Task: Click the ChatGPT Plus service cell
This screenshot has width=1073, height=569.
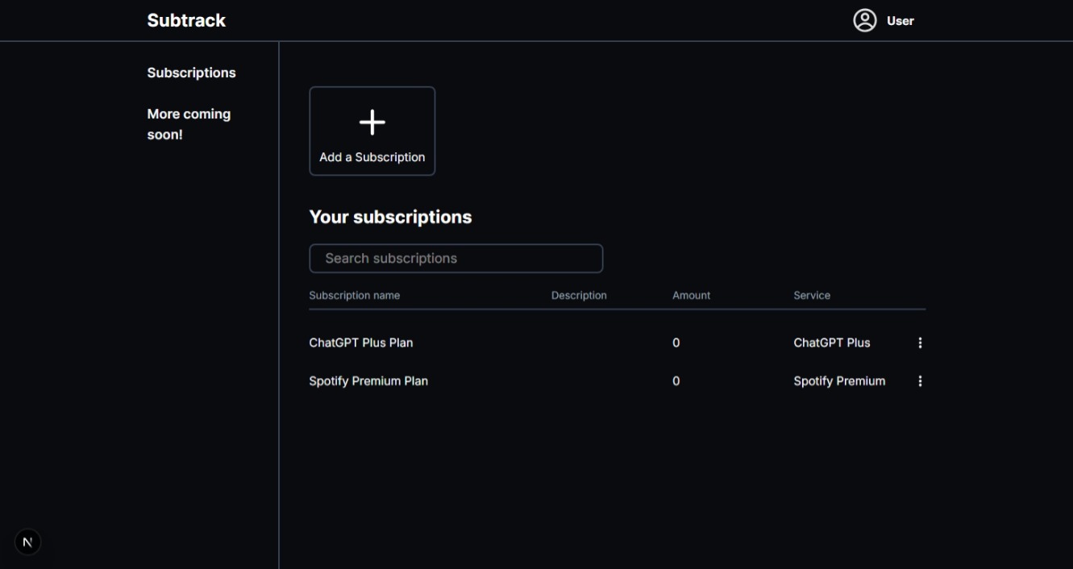Action: click(831, 343)
